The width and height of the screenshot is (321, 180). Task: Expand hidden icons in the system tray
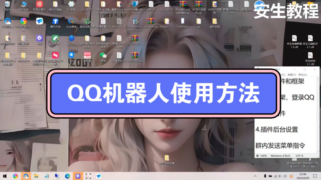(255, 176)
